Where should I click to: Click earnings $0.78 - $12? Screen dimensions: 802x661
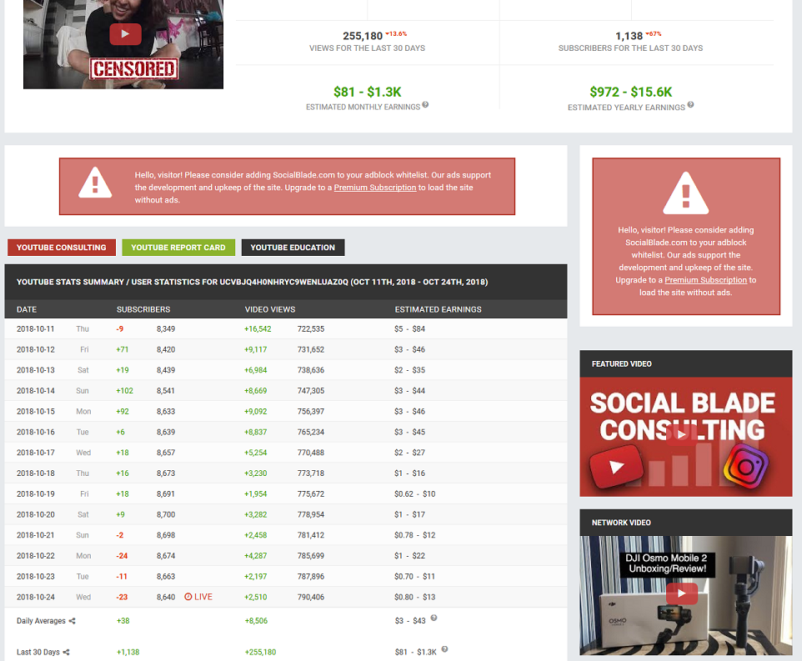coord(415,535)
